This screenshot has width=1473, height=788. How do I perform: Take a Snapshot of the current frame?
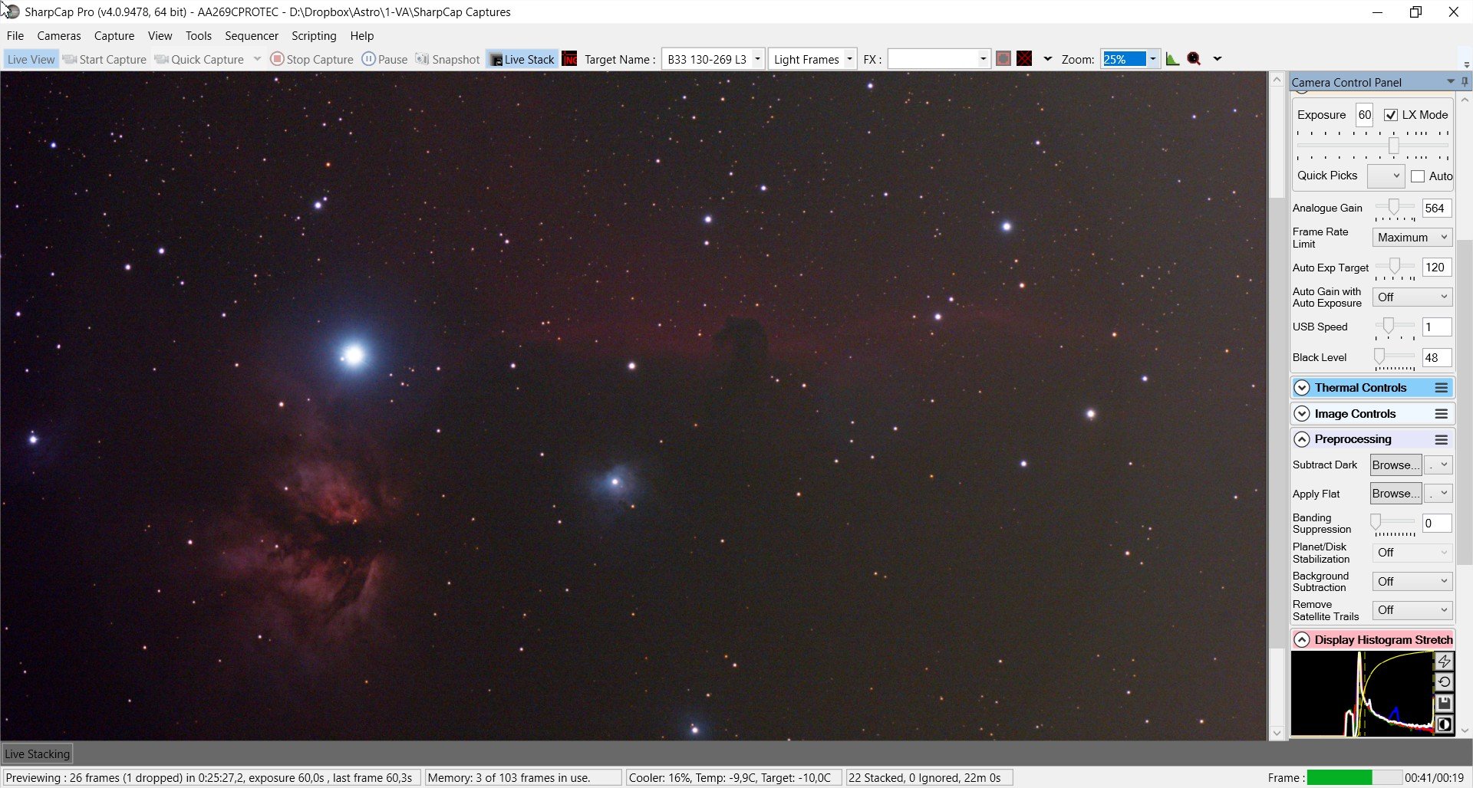coord(447,59)
